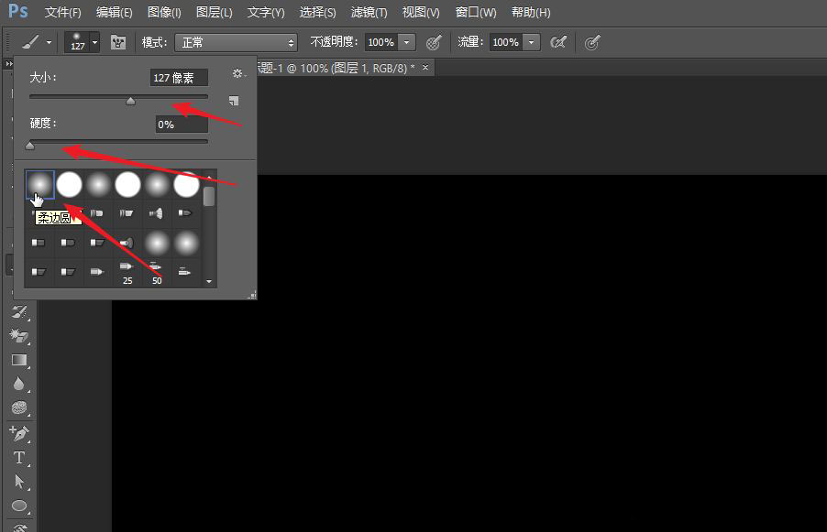
Task: Close the 图层 1 document tab
Action: 425,68
